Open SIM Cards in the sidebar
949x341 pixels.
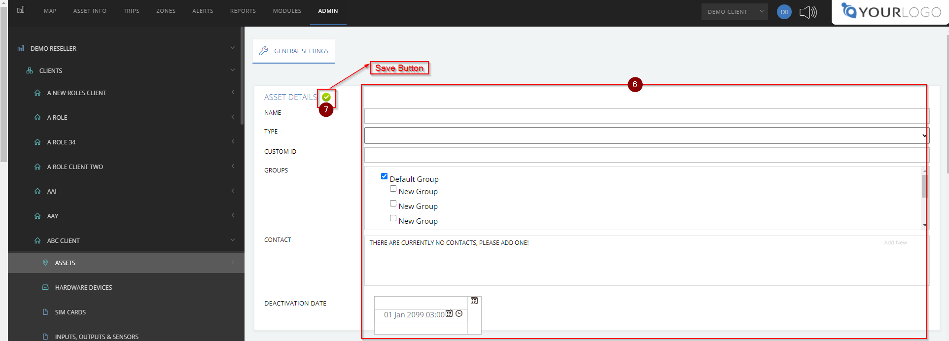70,312
